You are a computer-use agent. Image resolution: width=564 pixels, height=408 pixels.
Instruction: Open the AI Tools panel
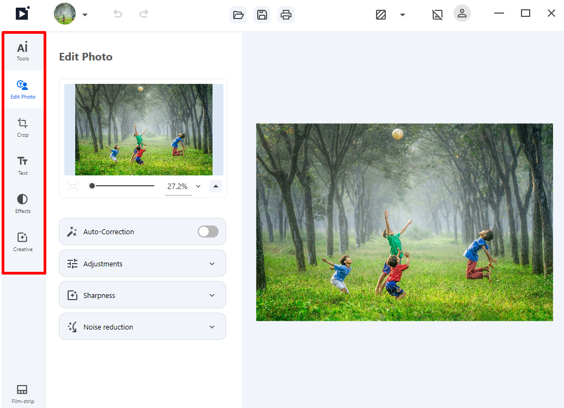[23, 51]
